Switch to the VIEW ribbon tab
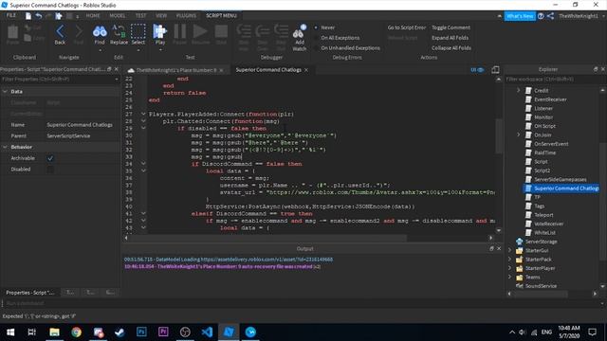The width and height of the screenshot is (607, 341). pos(161,16)
